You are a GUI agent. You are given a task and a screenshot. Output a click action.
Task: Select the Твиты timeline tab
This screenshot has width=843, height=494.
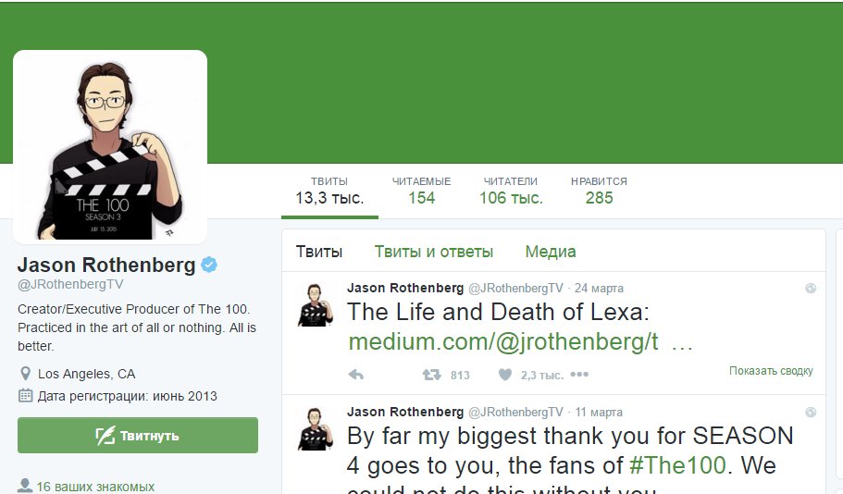click(x=319, y=252)
